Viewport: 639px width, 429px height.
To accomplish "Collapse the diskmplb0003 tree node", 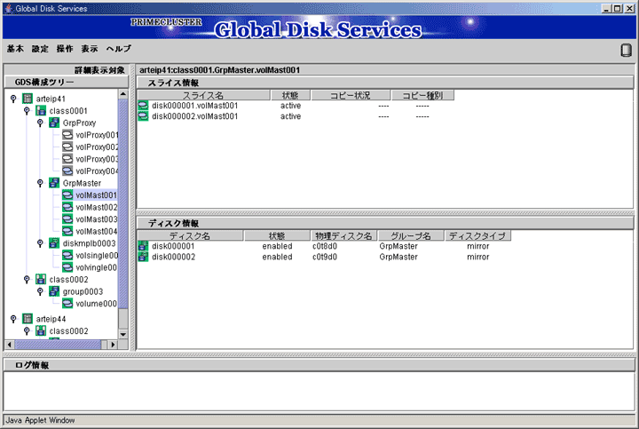I will [x=40, y=243].
